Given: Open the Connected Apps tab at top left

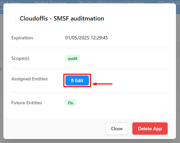Looking at the screenshot, I should (x=10, y=2).
